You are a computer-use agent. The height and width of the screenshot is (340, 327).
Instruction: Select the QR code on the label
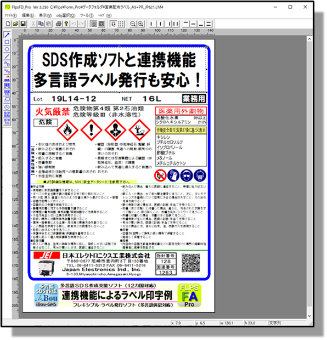191,263
